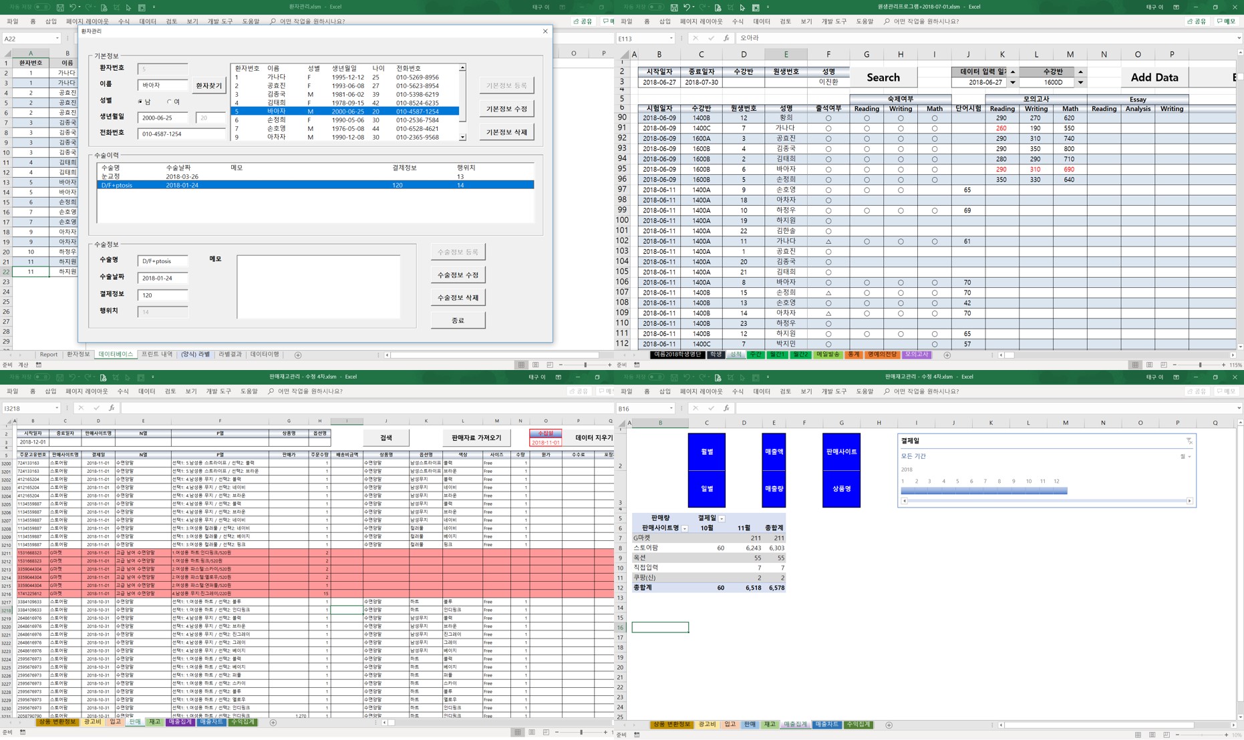Screen dimensions: 1244x740
Task: Toggle AutoSave in 환자관리 title bar
Action: pyautogui.click(x=42, y=7)
